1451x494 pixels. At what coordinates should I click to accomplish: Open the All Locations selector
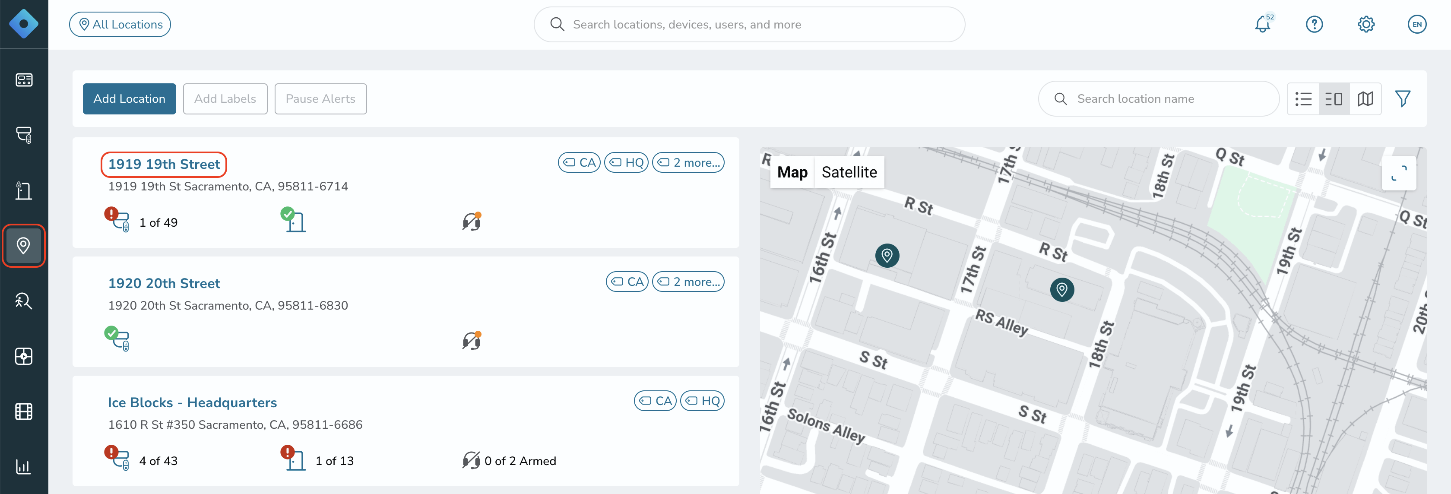(x=120, y=24)
